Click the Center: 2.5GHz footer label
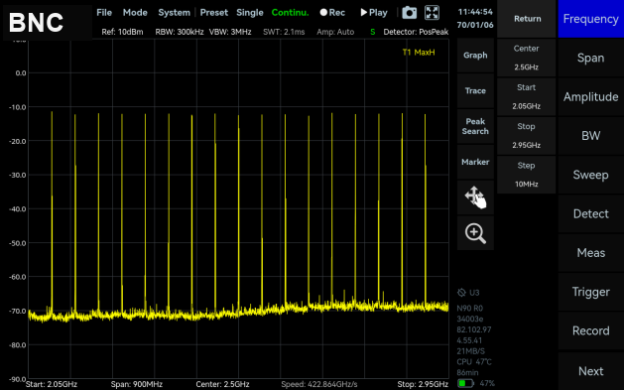Viewport: 624px width, 390px height. 222,384
